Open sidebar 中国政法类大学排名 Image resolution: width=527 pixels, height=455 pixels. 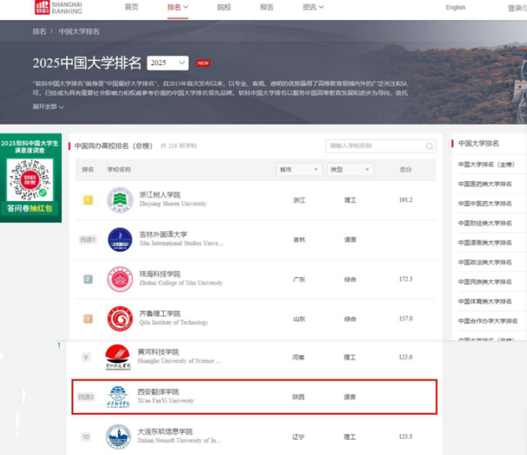(485, 262)
